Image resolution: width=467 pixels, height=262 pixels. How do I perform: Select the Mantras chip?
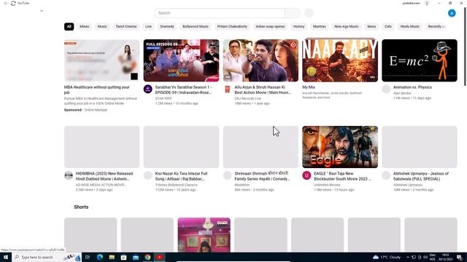(320, 26)
